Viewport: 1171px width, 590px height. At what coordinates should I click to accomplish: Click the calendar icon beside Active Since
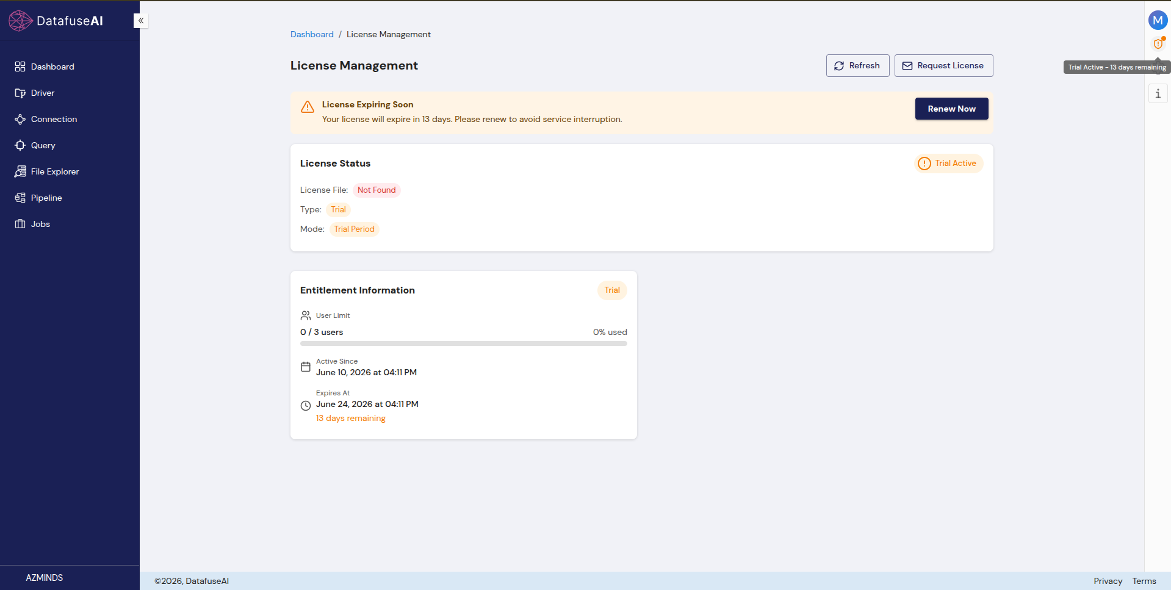306,367
